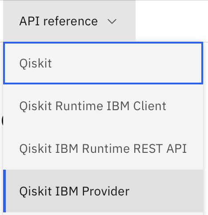Click the chevron icon beside API reference
This screenshot has height=215, width=208.
coord(112,21)
